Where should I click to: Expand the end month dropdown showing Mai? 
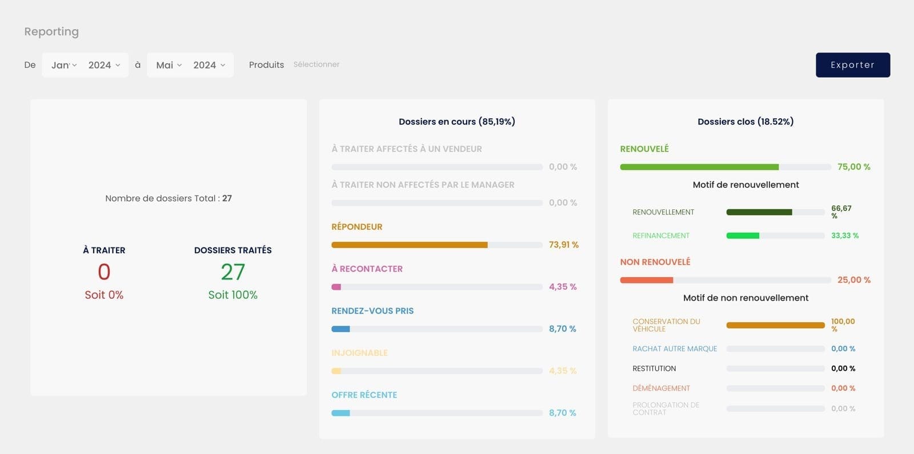(169, 65)
